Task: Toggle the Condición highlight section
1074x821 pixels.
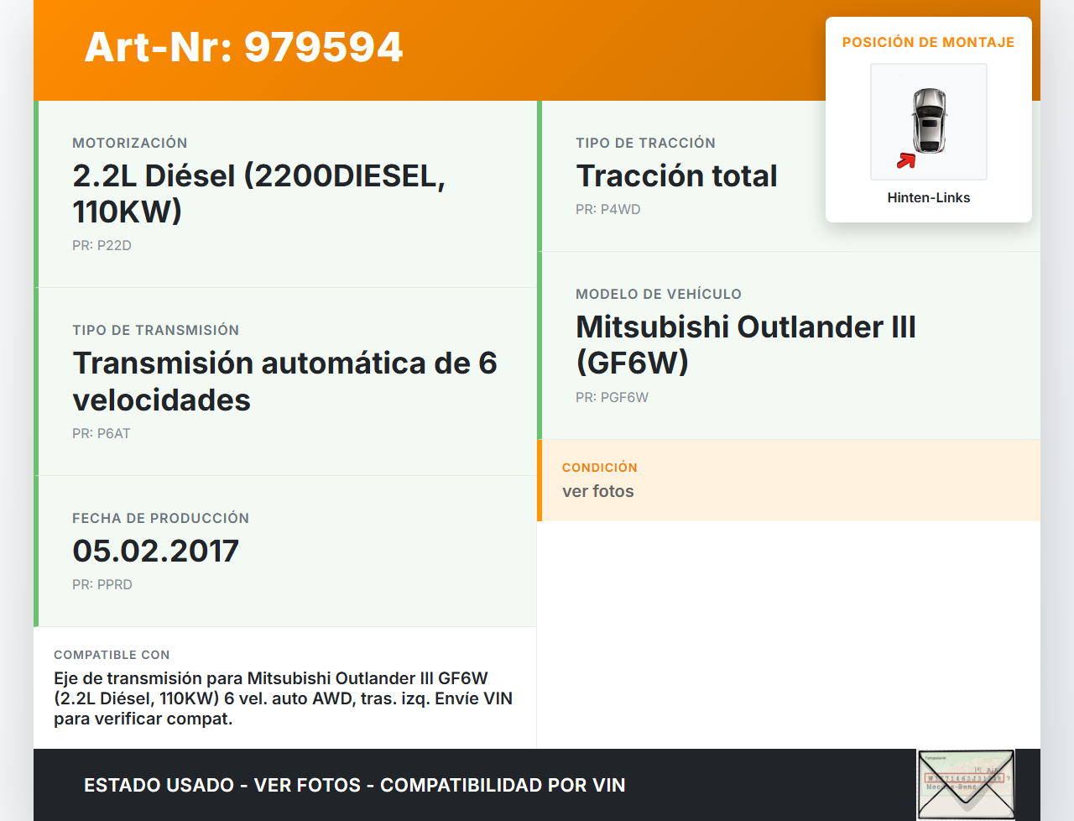Action: (x=789, y=480)
